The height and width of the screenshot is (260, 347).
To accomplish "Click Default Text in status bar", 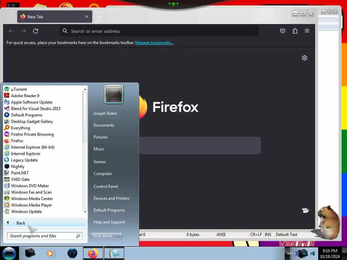I will pyautogui.click(x=286, y=235).
